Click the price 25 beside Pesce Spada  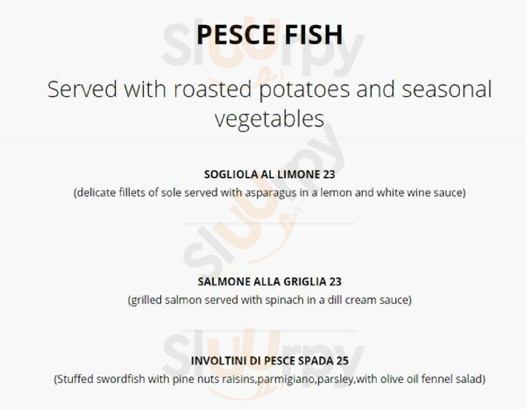[x=342, y=361]
